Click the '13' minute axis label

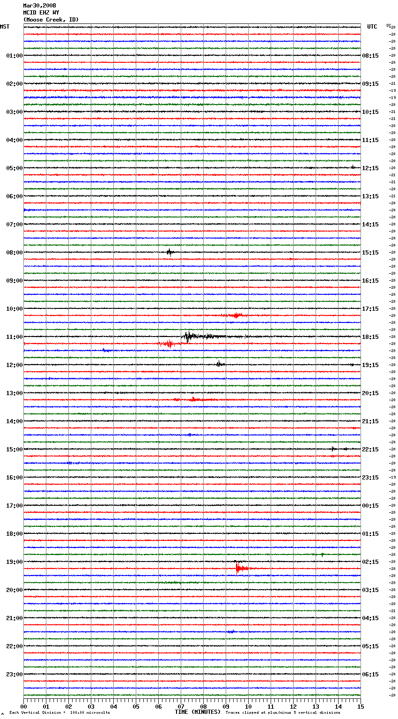tap(316, 706)
